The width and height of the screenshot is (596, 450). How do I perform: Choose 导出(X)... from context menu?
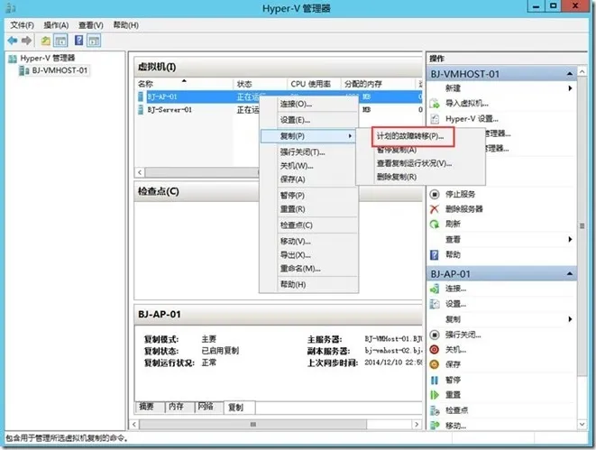click(x=308, y=254)
